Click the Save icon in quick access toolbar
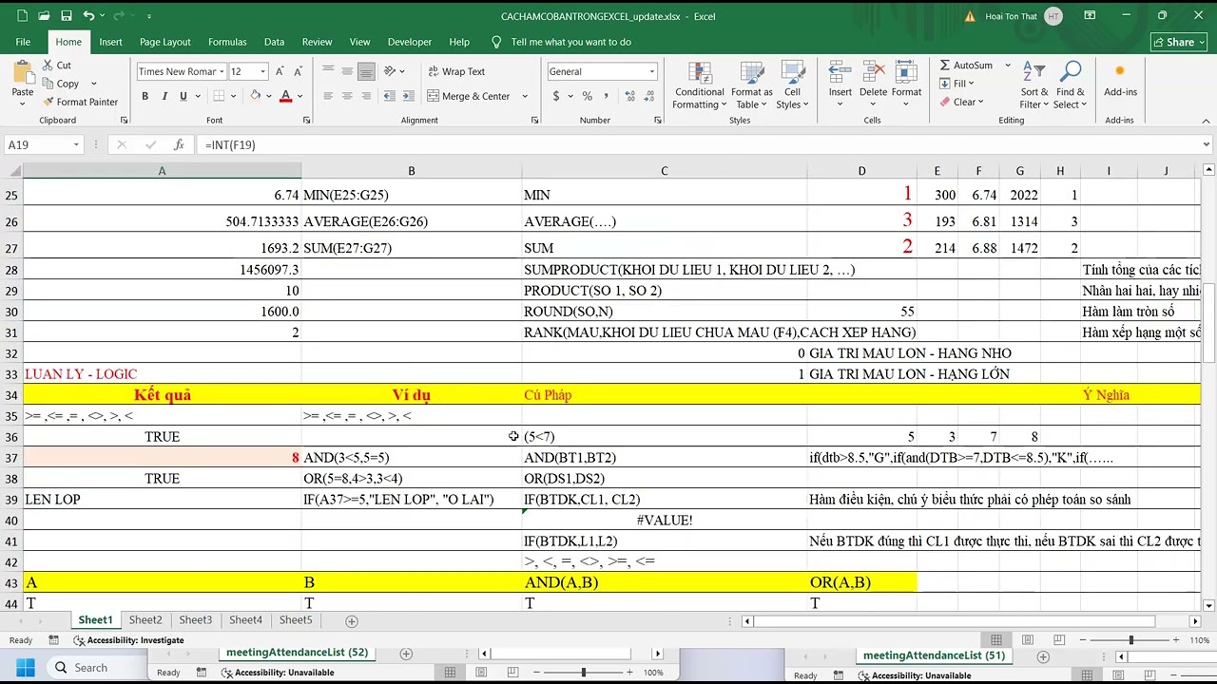 click(x=66, y=16)
